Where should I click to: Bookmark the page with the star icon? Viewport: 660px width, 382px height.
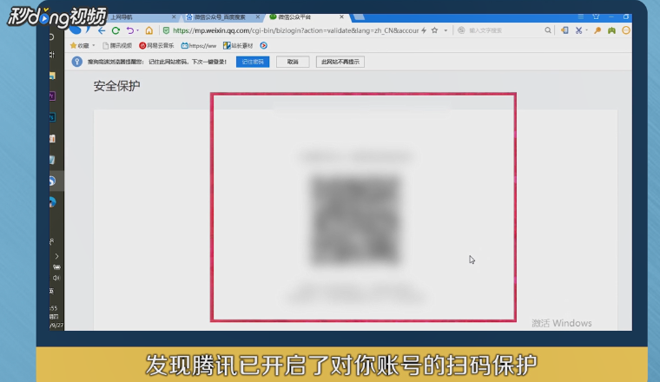(x=435, y=30)
